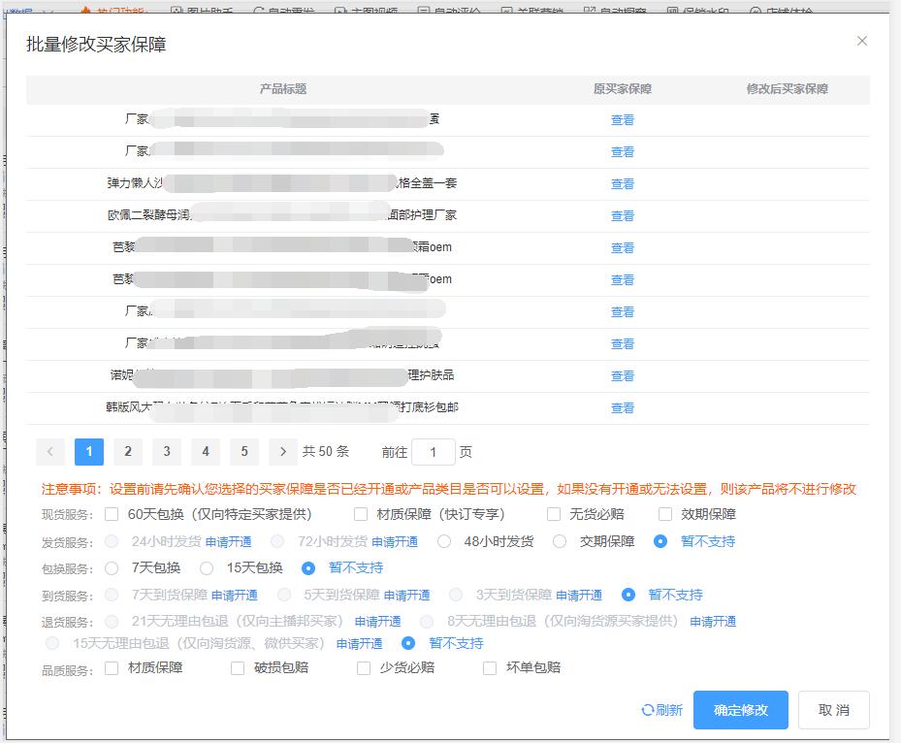Go to the previous page arrow
901x743 pixels.
click(50, 452)
